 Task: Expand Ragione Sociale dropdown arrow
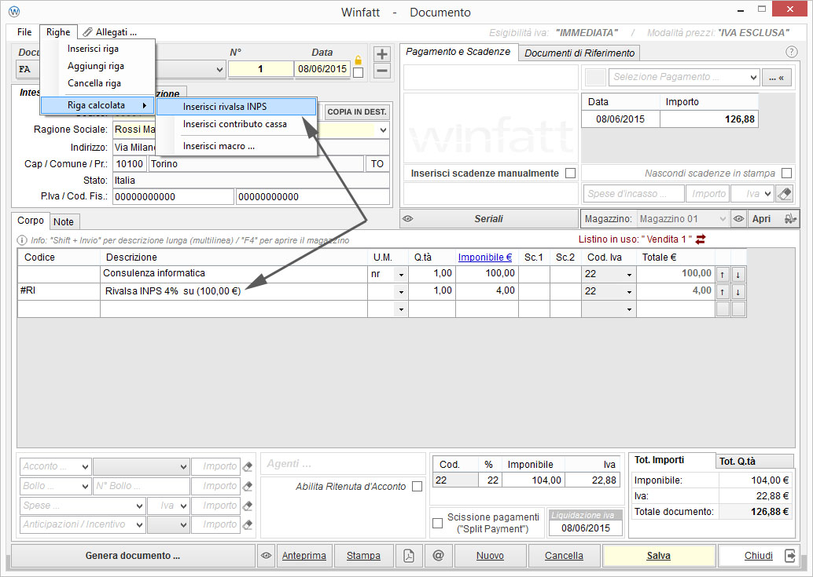pos(383,130)
